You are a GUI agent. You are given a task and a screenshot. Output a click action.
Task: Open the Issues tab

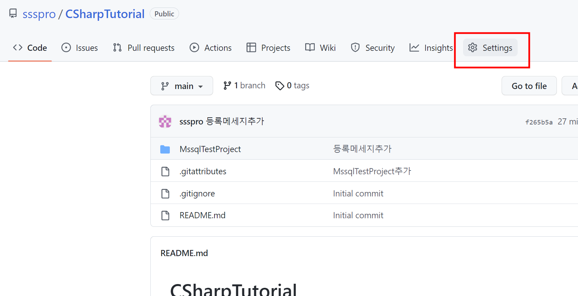tap(79, 48)
